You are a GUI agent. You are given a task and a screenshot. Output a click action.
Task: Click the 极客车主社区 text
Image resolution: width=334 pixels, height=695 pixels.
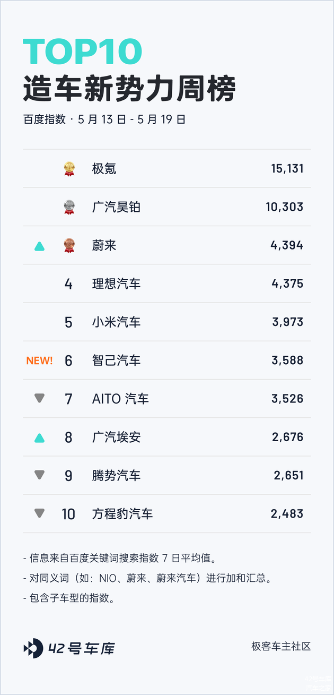click(281, 647)
